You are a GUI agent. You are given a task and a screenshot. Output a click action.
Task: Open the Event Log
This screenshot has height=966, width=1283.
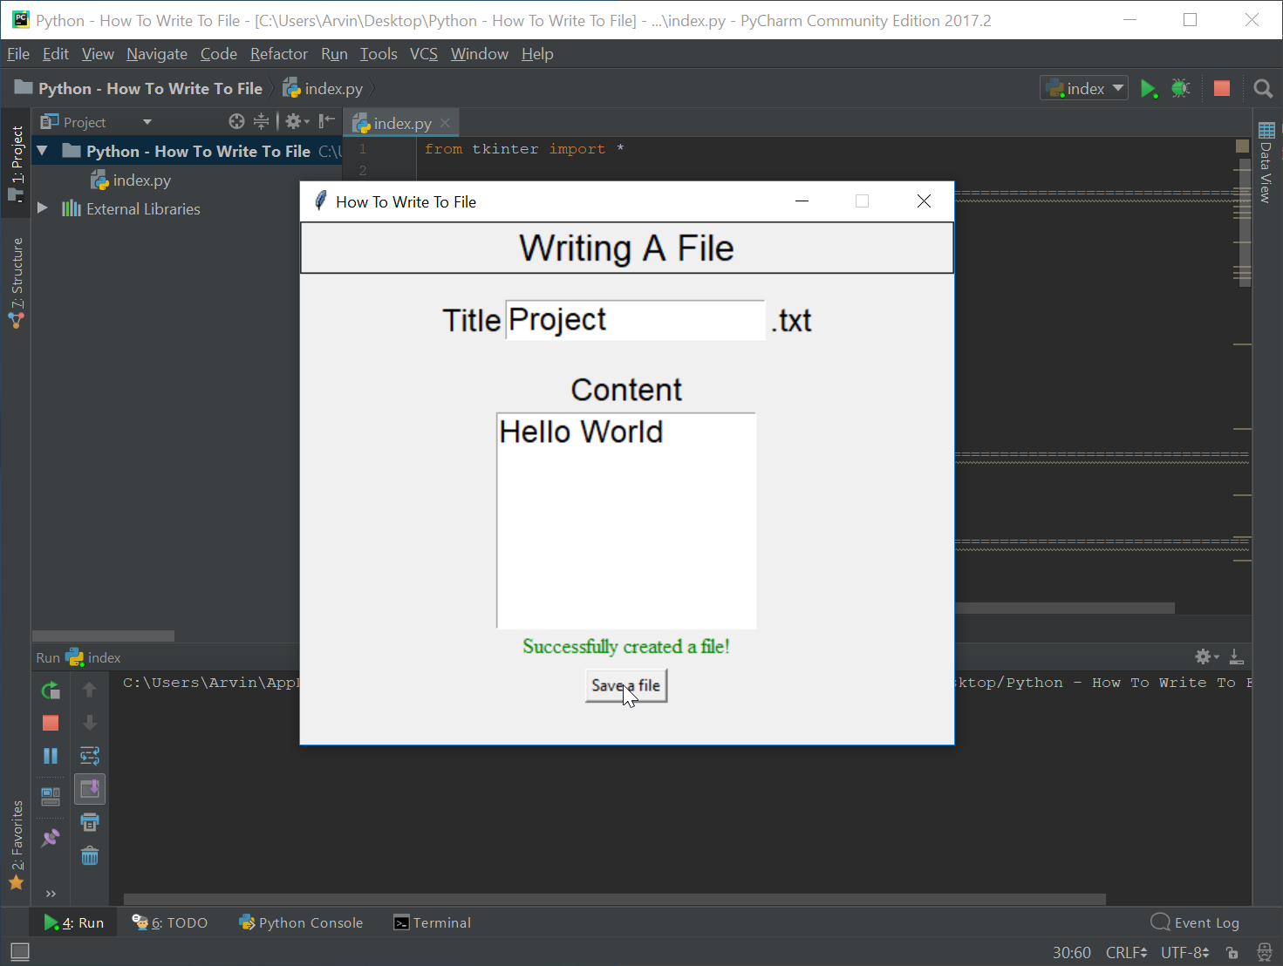tap(1196, 922)
